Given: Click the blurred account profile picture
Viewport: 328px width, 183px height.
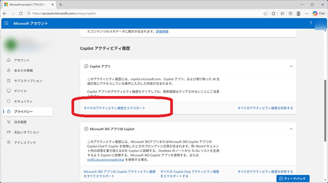Looking at the screenshot, I should pos(11,45).
